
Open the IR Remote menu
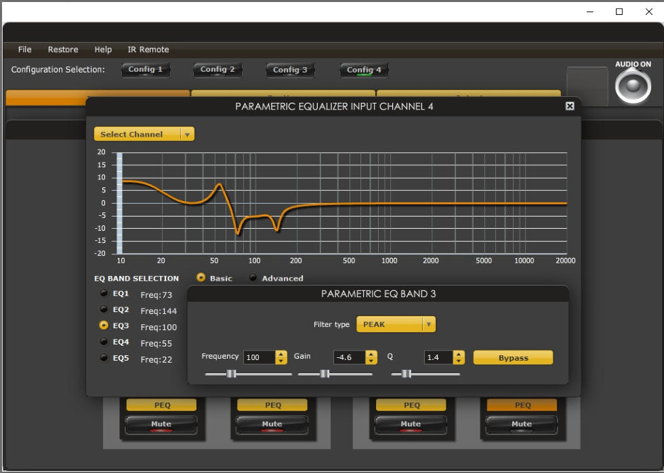pyautogui.click(x=148, y=49)
